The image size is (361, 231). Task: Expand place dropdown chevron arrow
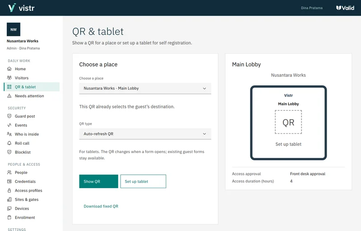pos(204,88)
